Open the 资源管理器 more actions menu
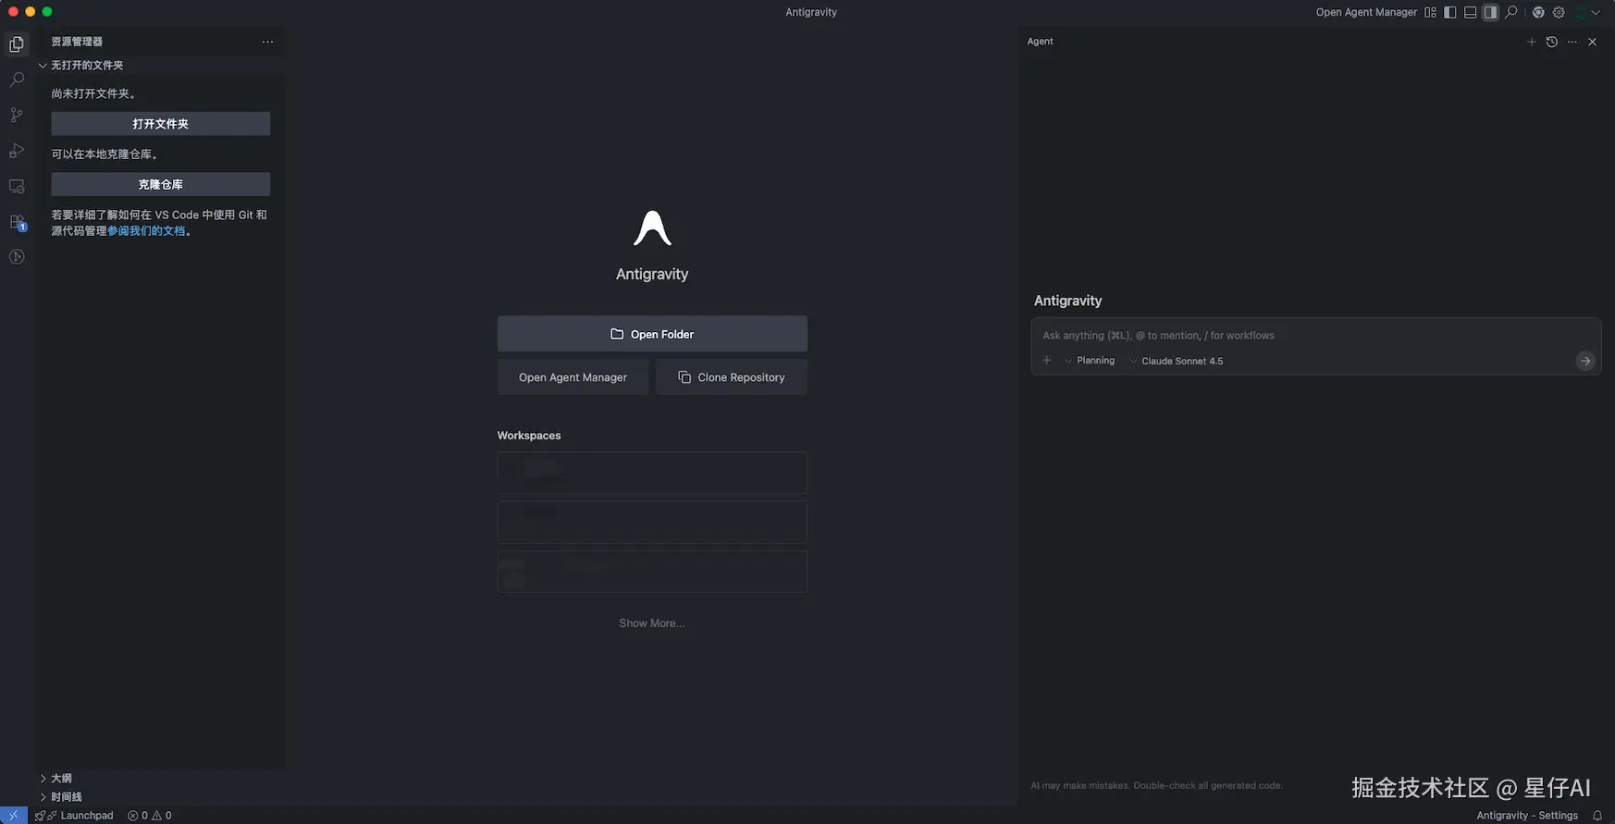The height and width of the screenshot is (824, 1615). [x=267, y=42]
